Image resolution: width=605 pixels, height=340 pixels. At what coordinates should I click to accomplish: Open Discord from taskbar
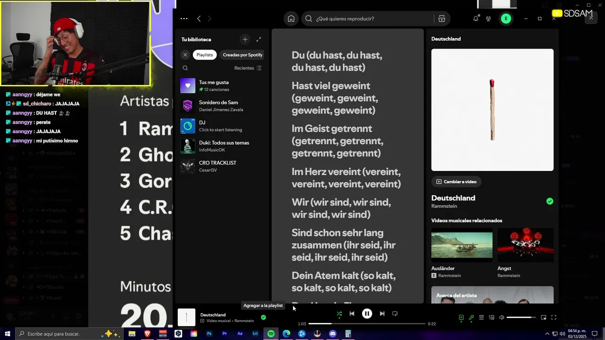point(332,334)
